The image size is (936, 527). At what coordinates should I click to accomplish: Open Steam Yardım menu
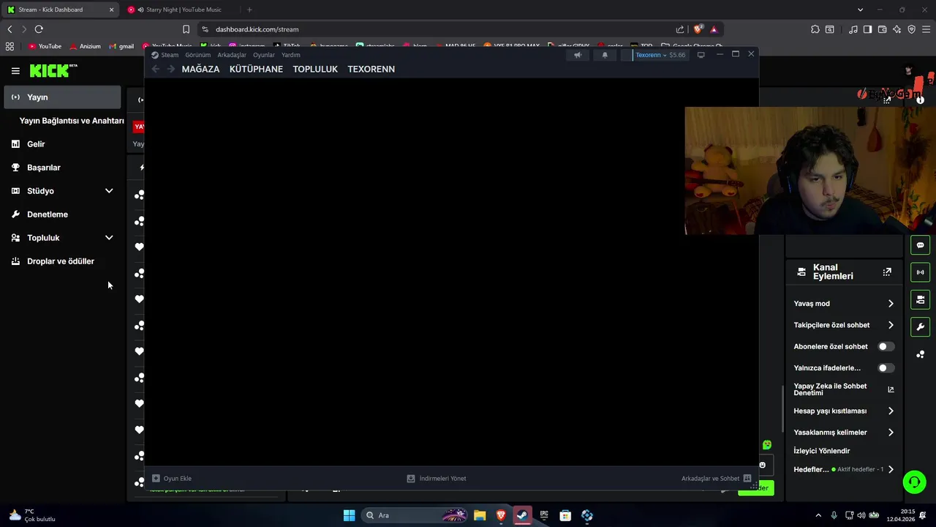pyautogui.click(x=291, y=55)
